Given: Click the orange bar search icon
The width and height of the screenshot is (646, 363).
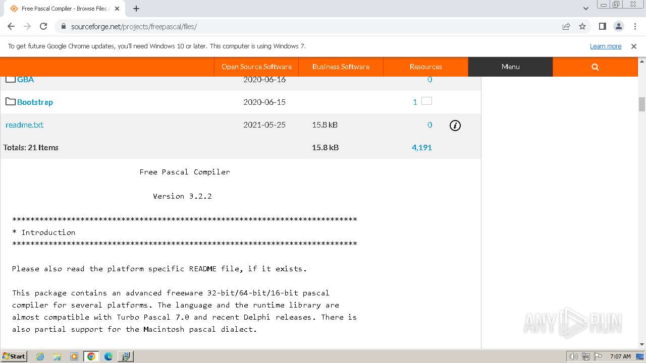Looking at the screenshot, I should pyautogui.click(x=595, y=67).
